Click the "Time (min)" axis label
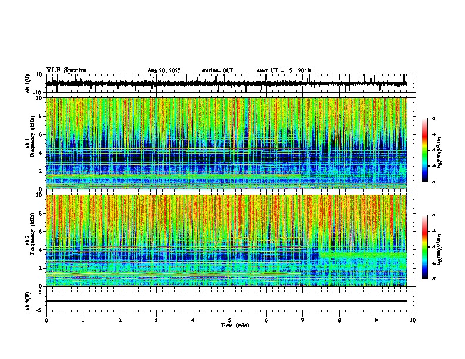The width and height of the screenshot is (465, 359). pos(235,326)
